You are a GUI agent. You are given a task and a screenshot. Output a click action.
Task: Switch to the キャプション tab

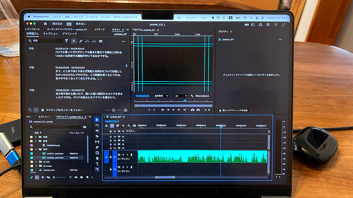(x=50, y=34)
